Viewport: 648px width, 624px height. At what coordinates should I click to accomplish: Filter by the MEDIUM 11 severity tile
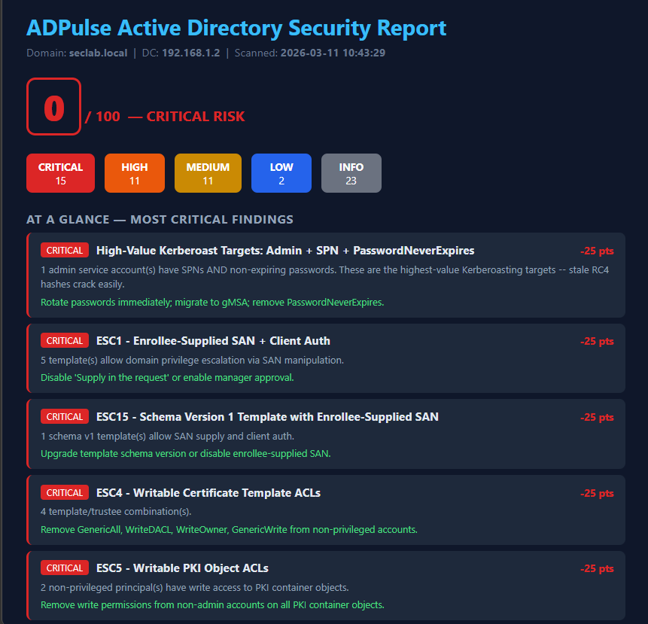click(x=208, y=173)
